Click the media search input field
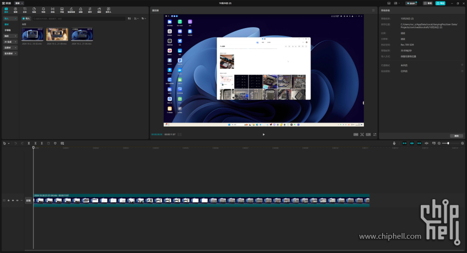467x253 pixels. click(x=79, y=19)
